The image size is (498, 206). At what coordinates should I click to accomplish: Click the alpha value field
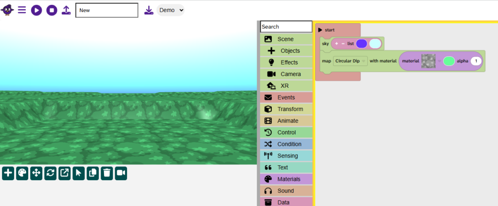[476, 61]
